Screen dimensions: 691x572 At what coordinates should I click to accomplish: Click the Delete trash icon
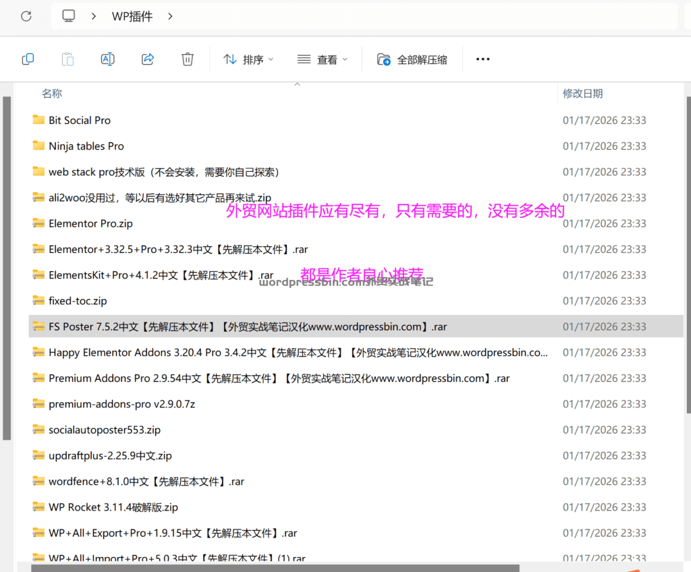click(x=187, y=59)
